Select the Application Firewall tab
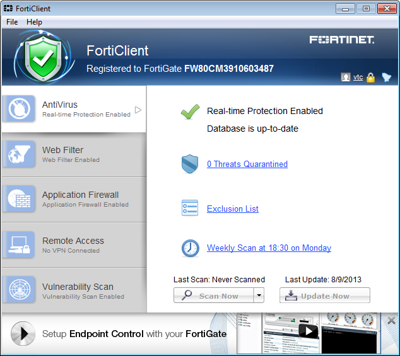 (x=73, y=199)
